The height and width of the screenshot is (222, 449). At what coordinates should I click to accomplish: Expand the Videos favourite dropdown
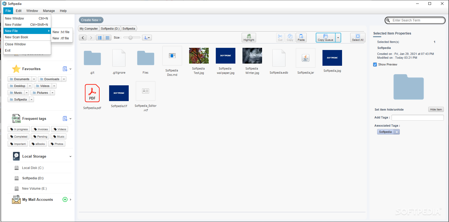pyautogui.click(x=54, y=86)
